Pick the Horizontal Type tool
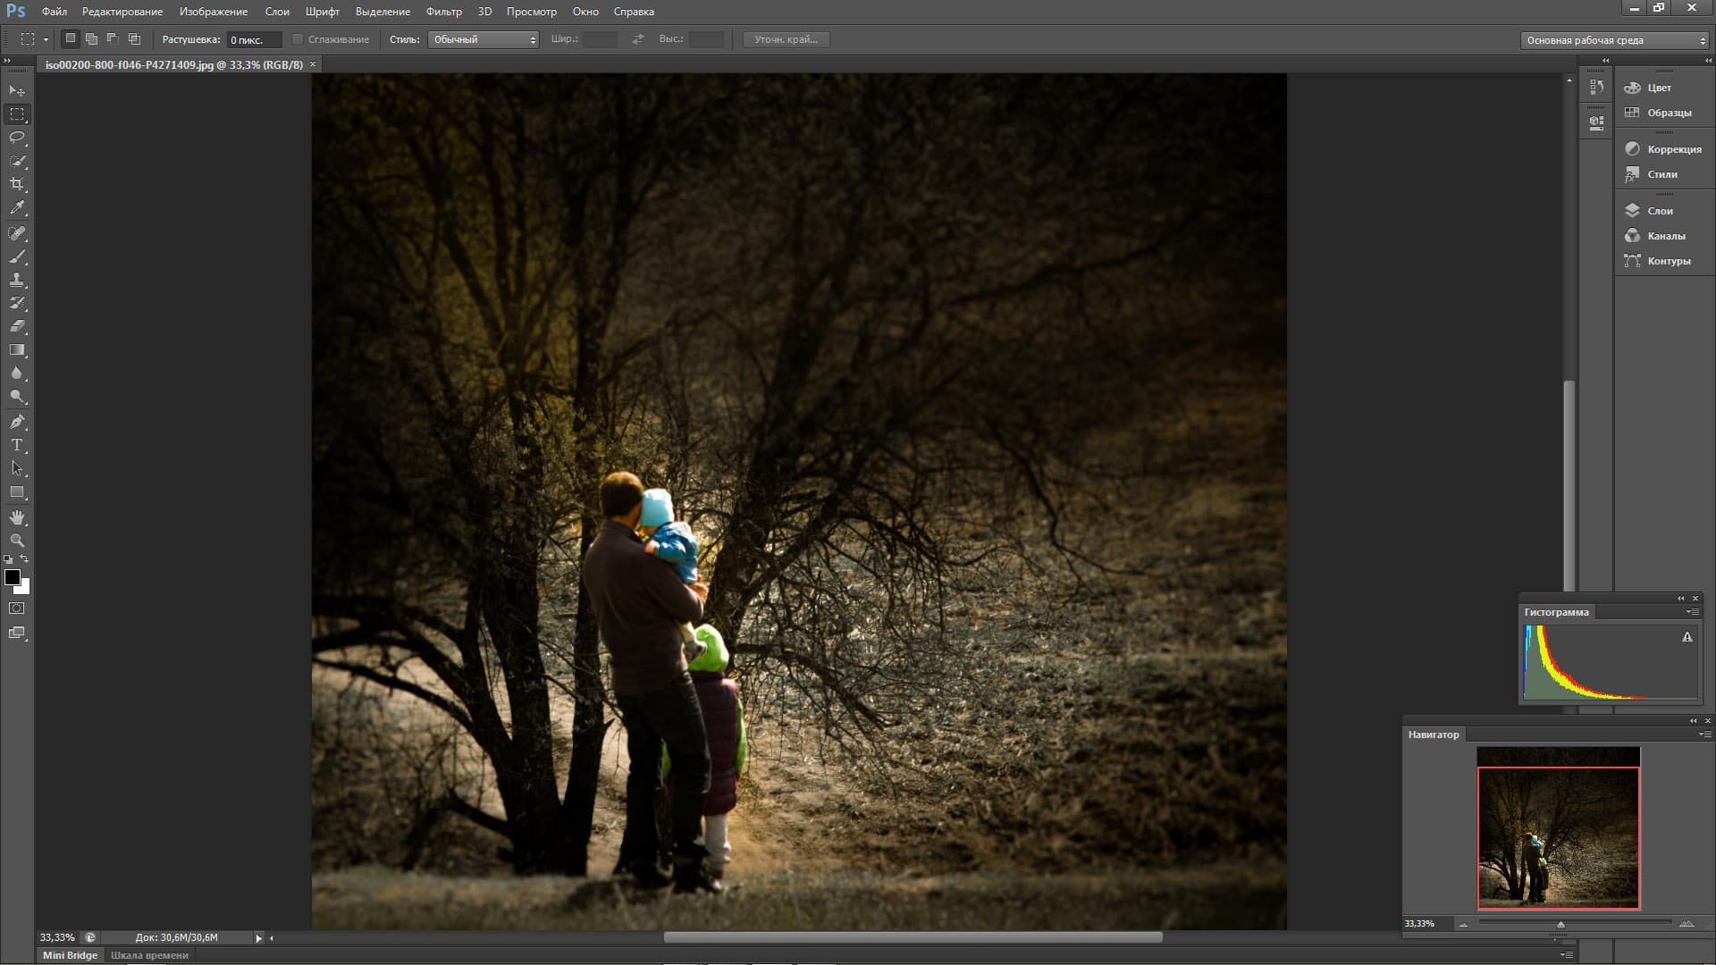1716x965 pixels. pos(17,445)
